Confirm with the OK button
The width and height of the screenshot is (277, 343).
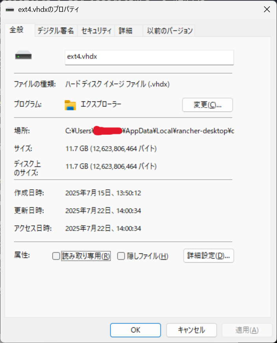coord(136,330)
